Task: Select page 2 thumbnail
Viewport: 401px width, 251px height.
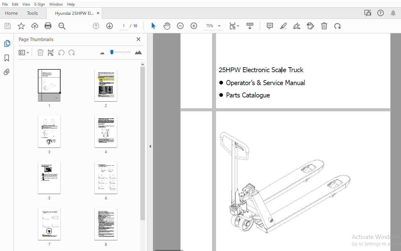Action: (x=106, y=85)
